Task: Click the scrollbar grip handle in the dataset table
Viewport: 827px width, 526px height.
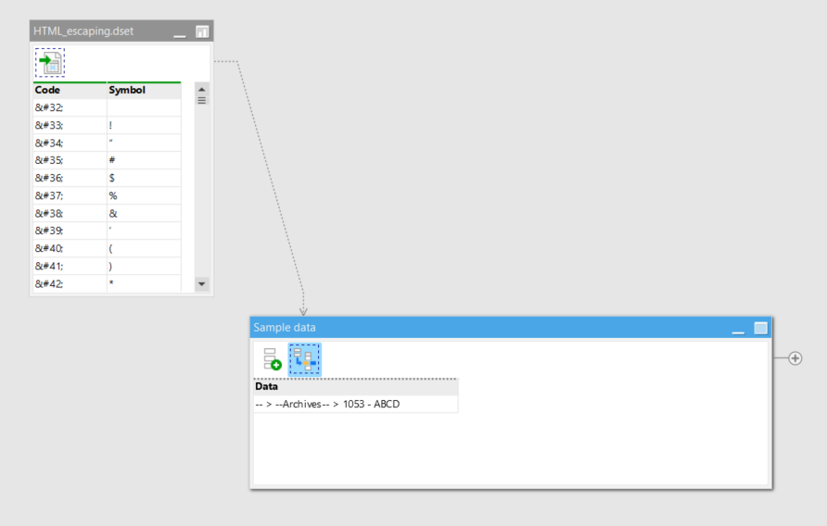Action: pyautogui.click(x=201, y=100)
